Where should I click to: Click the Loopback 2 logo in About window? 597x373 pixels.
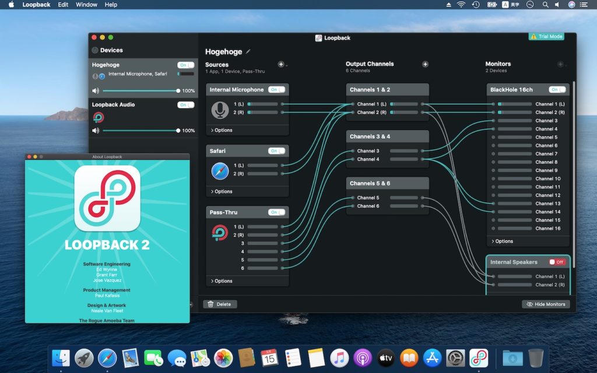tap(107, 198)
